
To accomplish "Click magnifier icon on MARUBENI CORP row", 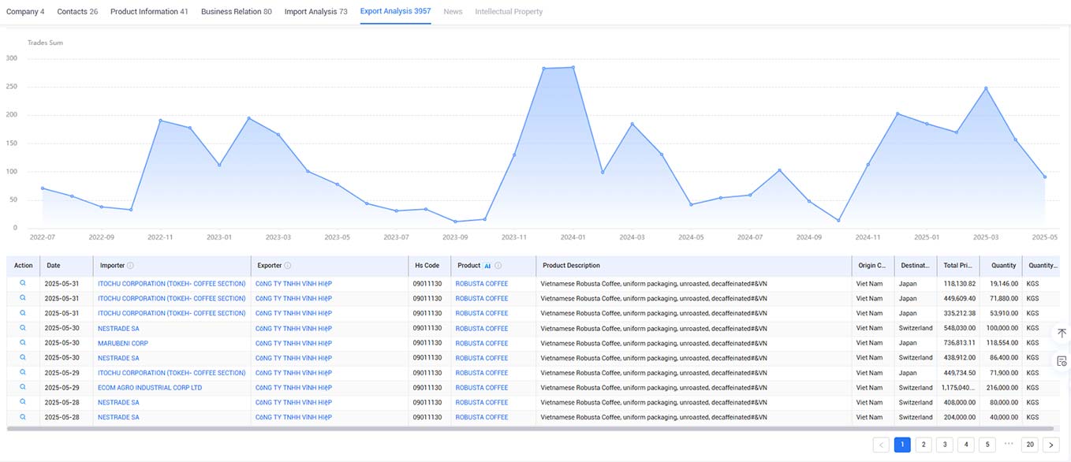I will (x=23, y=343).
